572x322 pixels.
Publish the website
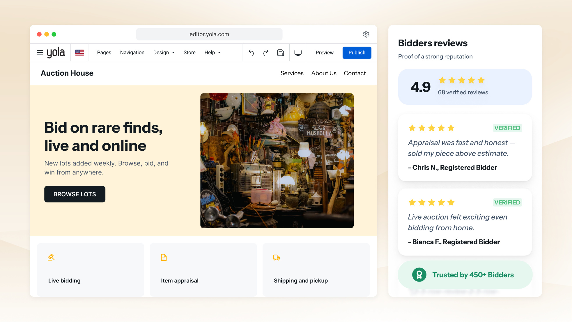click(x=357, y=53)
